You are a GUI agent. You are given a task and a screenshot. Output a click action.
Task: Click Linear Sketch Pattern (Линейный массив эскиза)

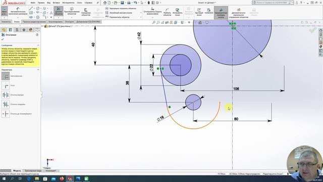pyautogui.click(x=119, y=13)
